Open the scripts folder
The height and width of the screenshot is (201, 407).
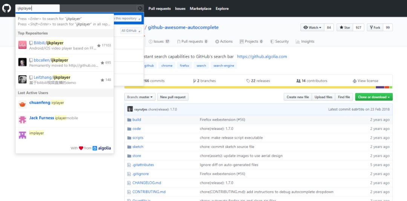138,138
